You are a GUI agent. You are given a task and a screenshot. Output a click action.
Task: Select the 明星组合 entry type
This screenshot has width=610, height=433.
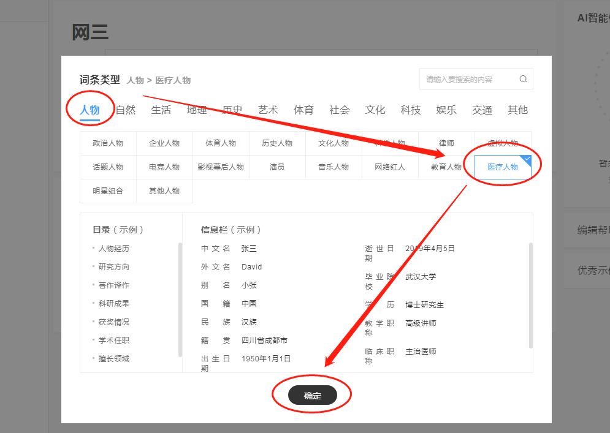click(108, 191)
